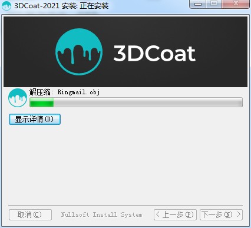Click the 3DCoat title bar icon

pos(6,5)
